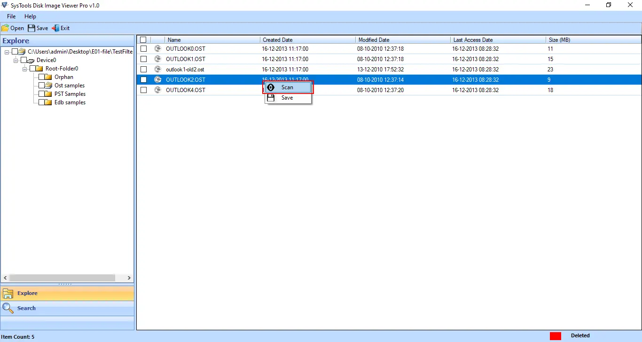Switch to the Search pane tab
The height and width of the screenshot is (342, 642).
coord(67,309)
